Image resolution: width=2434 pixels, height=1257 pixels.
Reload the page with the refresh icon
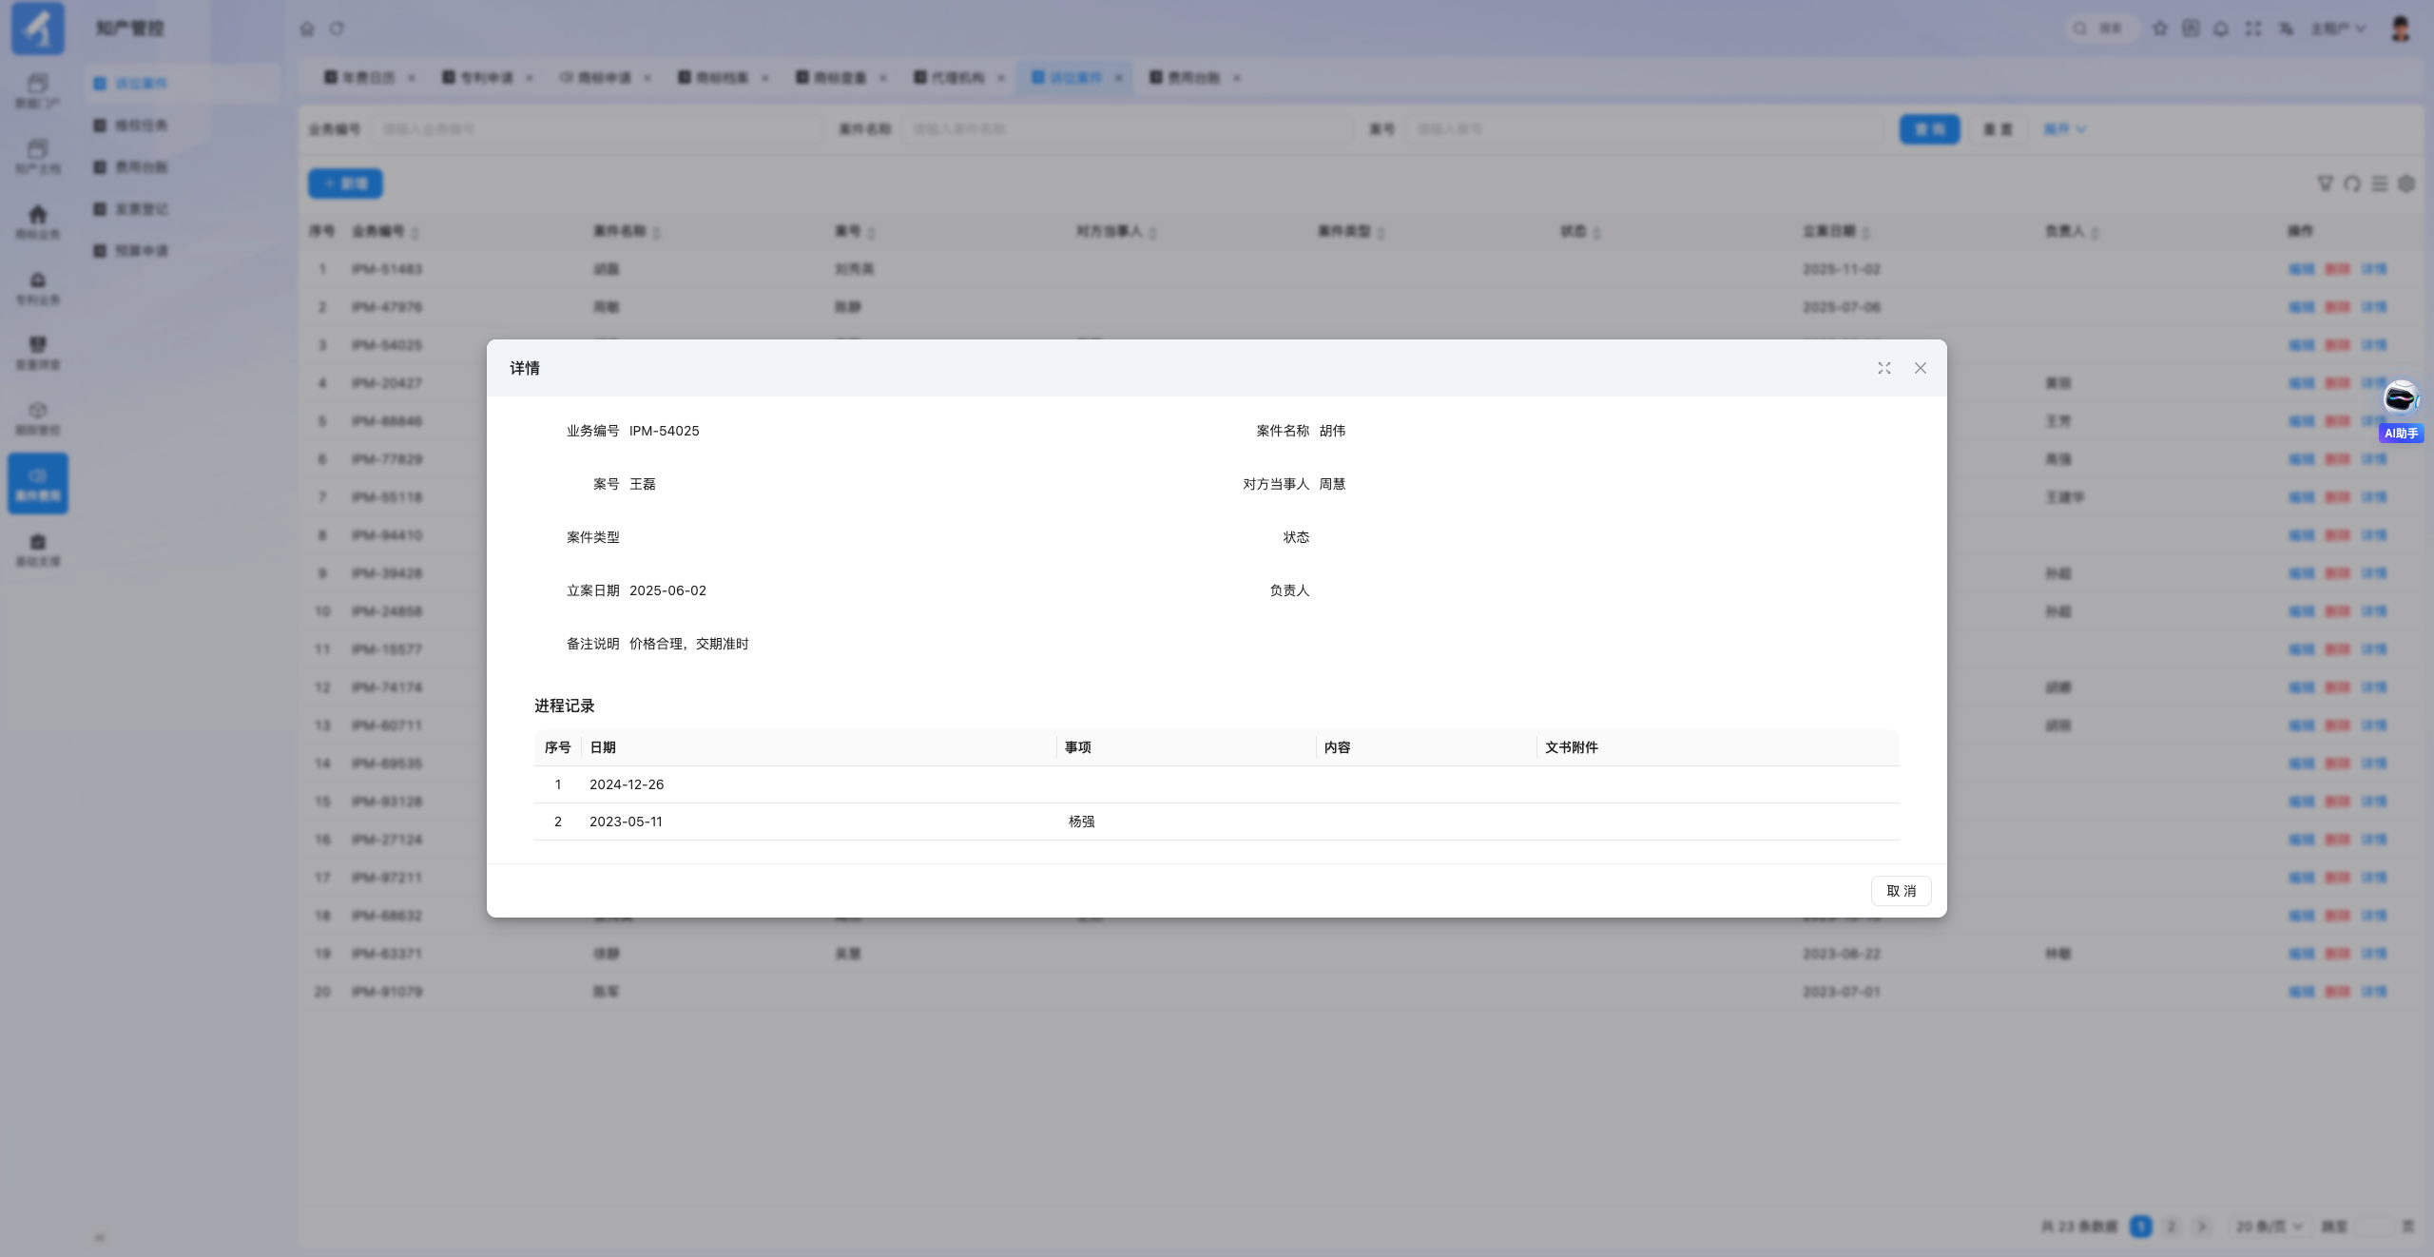(x=337, y=29)
